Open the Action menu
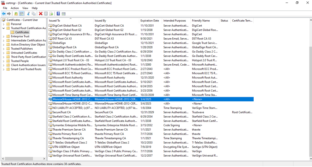 point(15,8)
